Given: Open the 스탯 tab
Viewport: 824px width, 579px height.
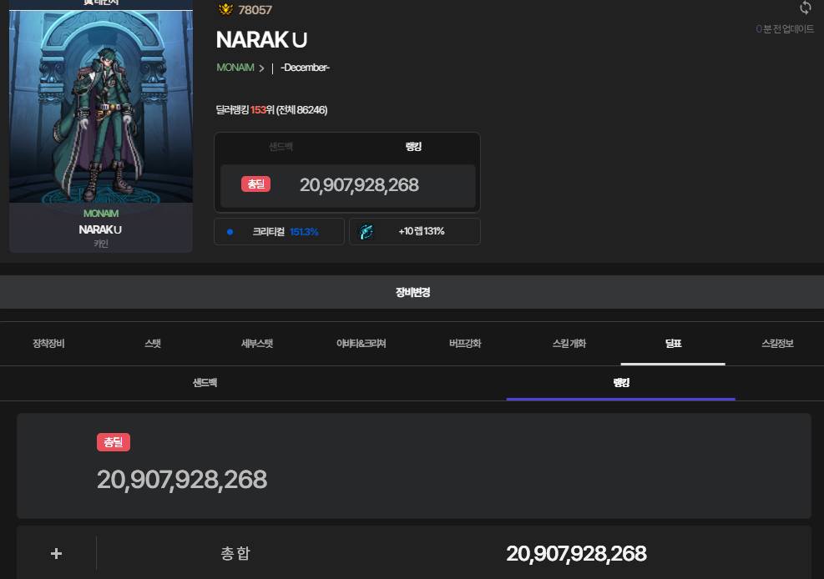Looking at the screenshot, I should point(153,344).
